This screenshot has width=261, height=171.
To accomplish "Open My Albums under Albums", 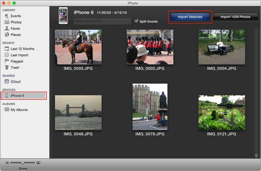I will point(19,109).
